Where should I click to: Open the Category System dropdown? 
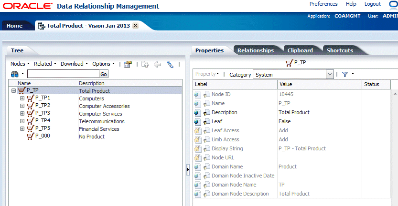(x=330, y=75)
